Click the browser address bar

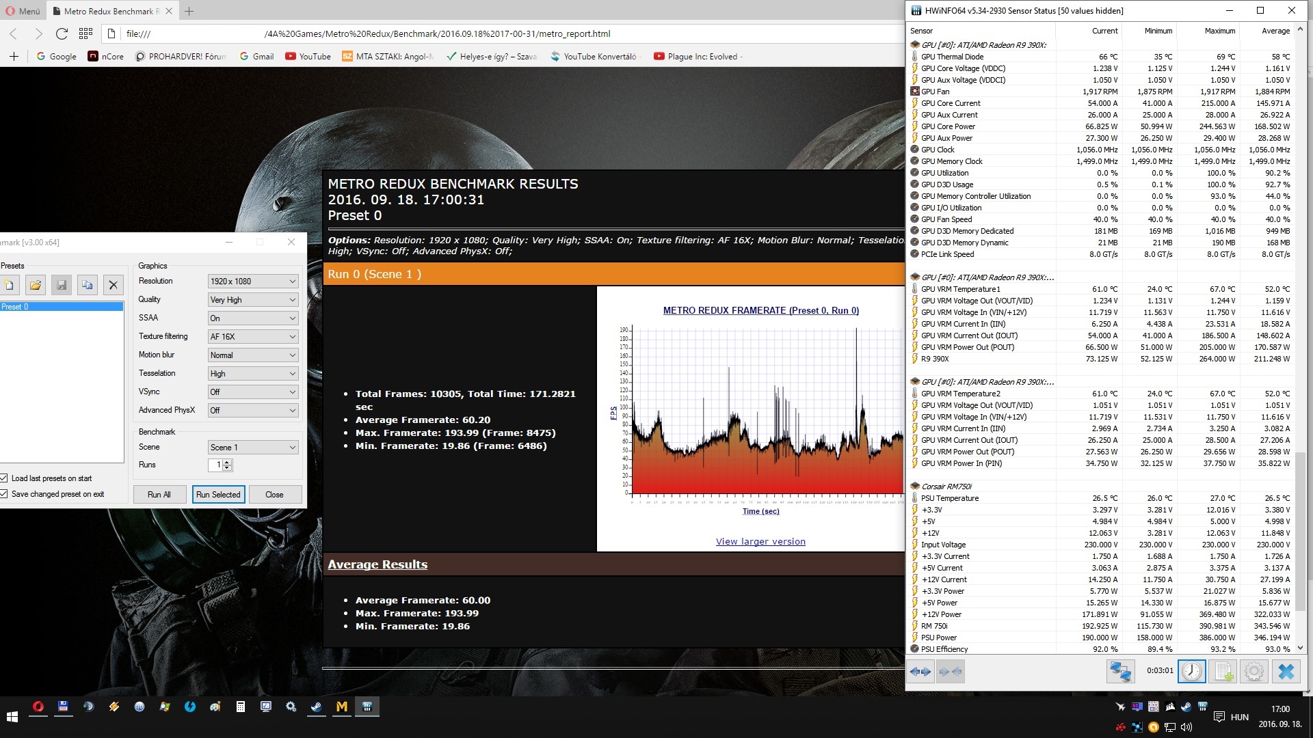(x=506, y=33)
